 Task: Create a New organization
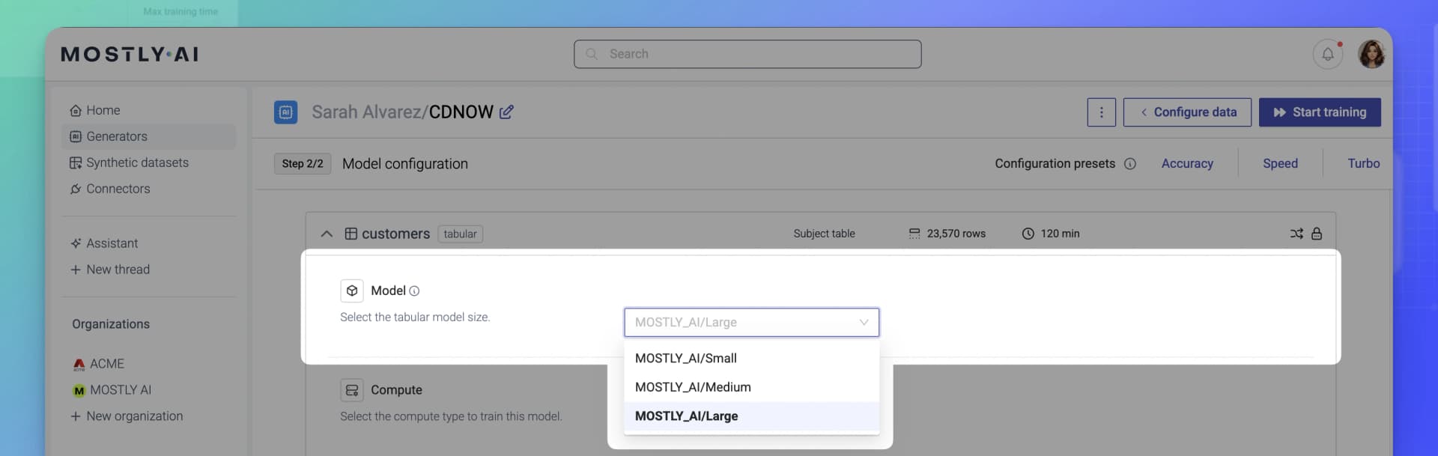point(127,416)
